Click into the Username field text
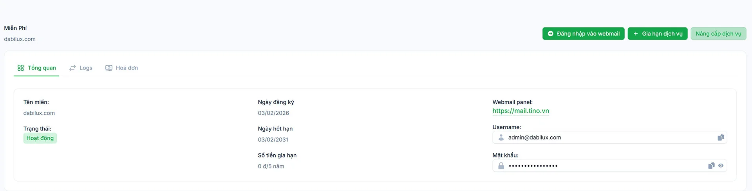This screenshot has width=752, height=191. pyautogui.click(x=535, y=137)
